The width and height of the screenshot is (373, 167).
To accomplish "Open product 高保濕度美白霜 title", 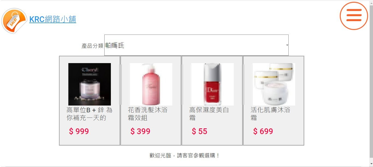I will tap(209, 114).
